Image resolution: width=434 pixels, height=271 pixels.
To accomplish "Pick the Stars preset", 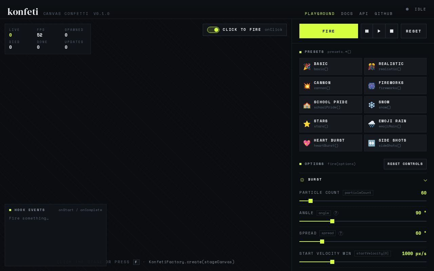I will pyautogui.click(x=331, y=124).
